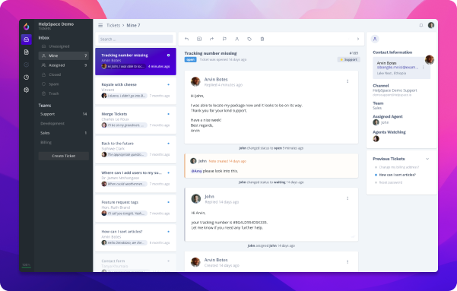Go to next ticket with right chevron
Screen dimensions: 457x291
[358, 39]
